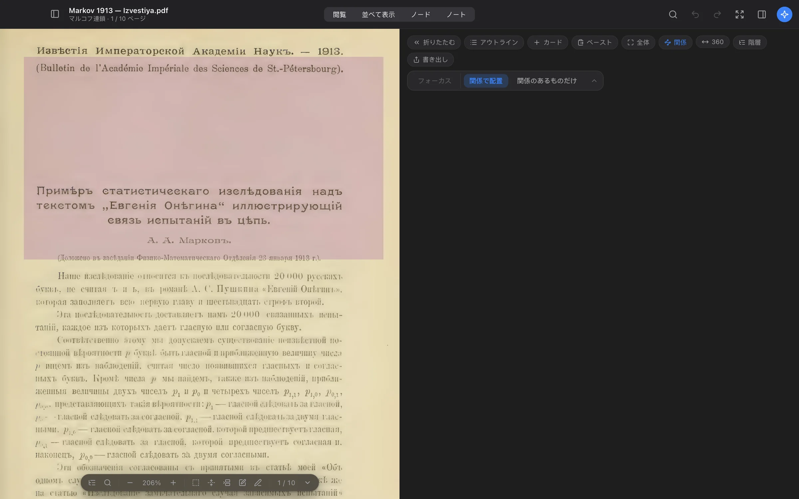The image size is (799, 499).
Task: Switch to the ノード tab
Action: point(420,14)
